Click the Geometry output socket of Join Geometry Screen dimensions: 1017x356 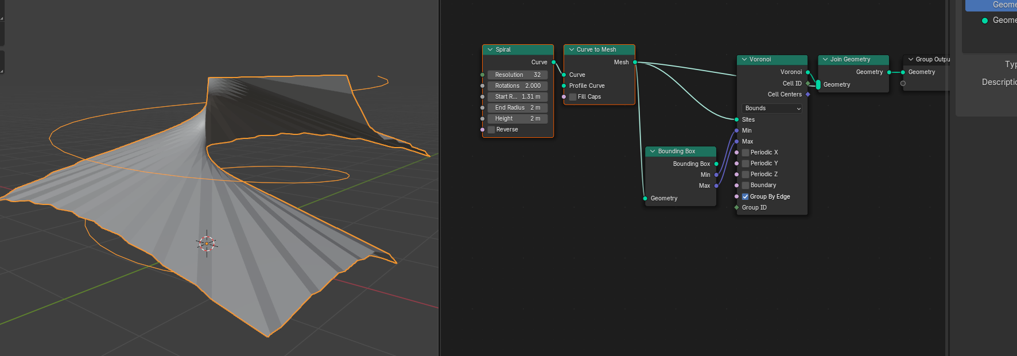(x=890, y=72)
